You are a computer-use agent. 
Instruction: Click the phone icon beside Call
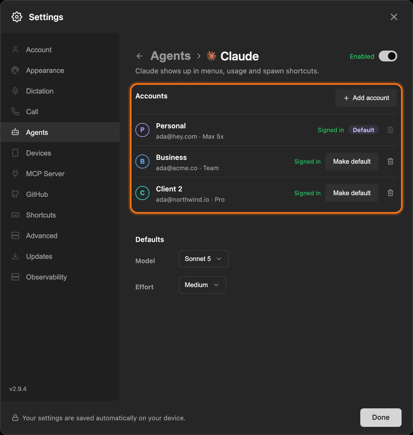point(15,111)
